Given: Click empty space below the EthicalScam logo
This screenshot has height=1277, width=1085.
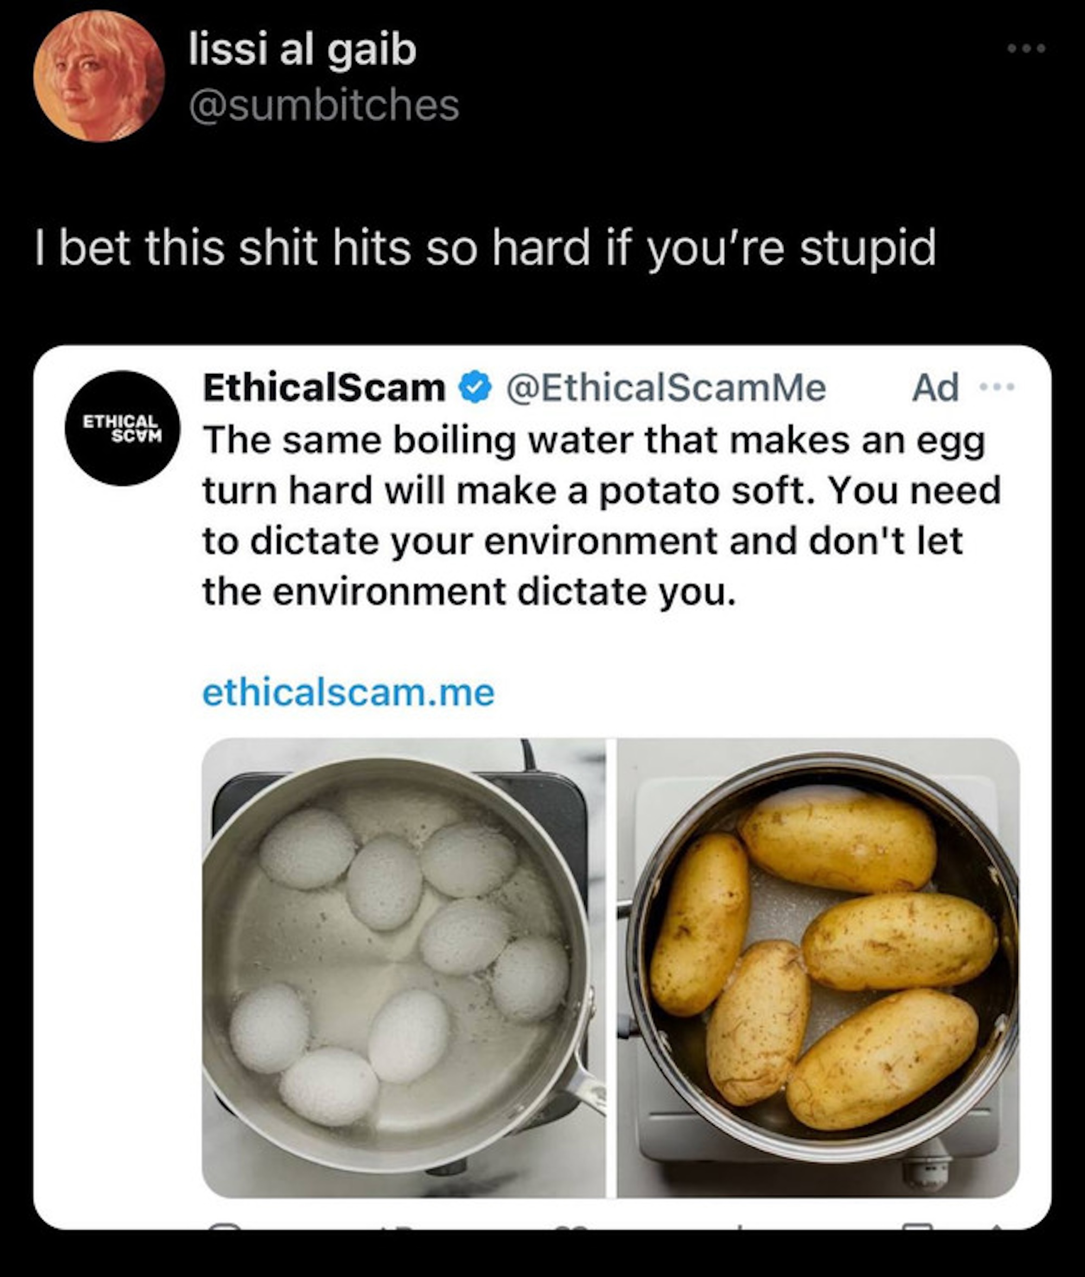Looking at the screenshot, I should click(122, 800).
